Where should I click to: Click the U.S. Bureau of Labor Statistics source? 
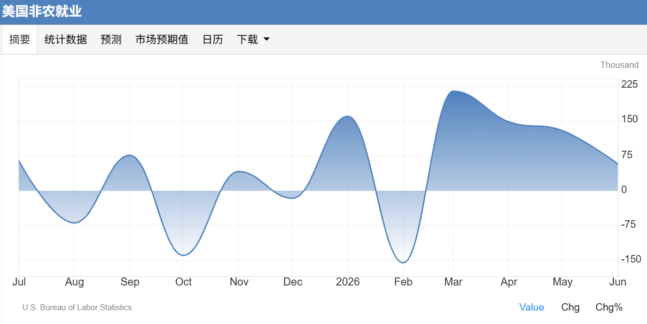click(x=77, y=307)
